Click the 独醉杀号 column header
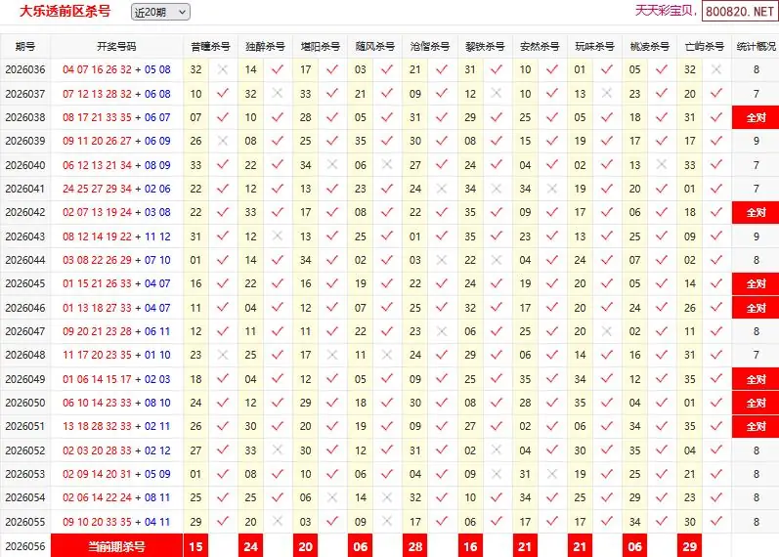Screen dimensions: 779x557 (265, 46)
